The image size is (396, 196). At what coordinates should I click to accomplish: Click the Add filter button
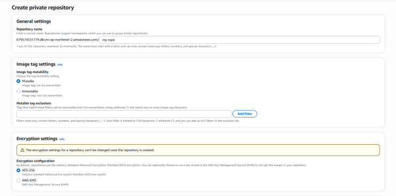pyautogui.click(x=245, y=114)
